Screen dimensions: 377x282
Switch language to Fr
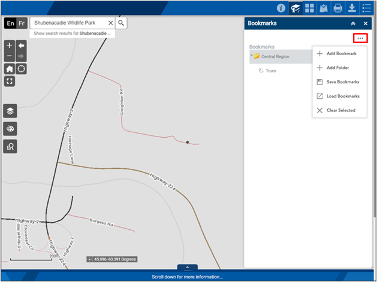point(22,23)
